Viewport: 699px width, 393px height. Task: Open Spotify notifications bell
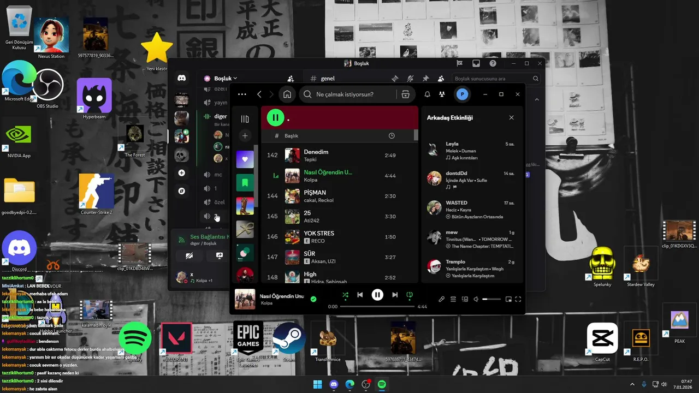tap(428, 94)
